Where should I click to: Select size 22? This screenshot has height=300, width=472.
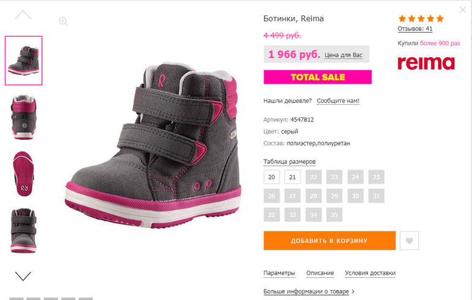(313, 177)
